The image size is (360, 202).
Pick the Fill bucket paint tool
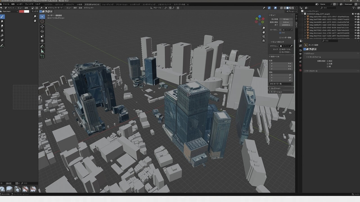2,35
